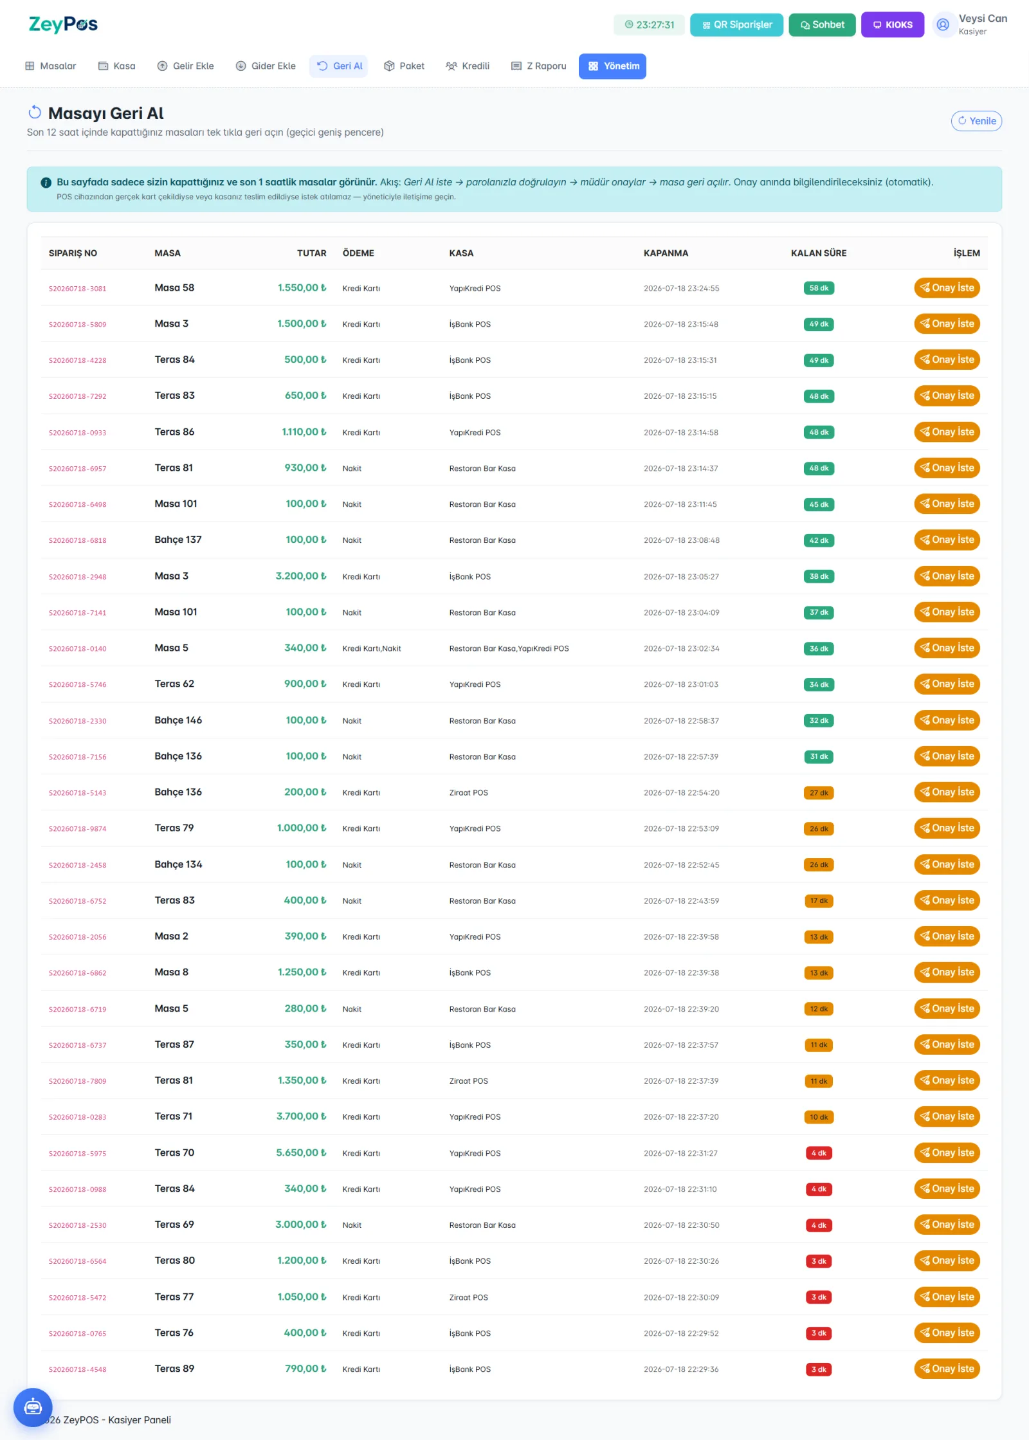Click the user profile avatar icon
This screenshot has height=1440, width=1029.
coord(943,25)
